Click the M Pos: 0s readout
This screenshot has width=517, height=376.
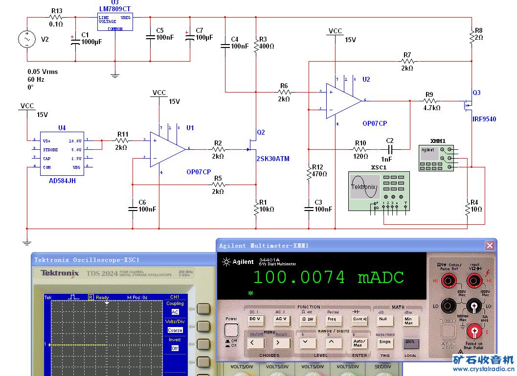(x=137, y=298)
